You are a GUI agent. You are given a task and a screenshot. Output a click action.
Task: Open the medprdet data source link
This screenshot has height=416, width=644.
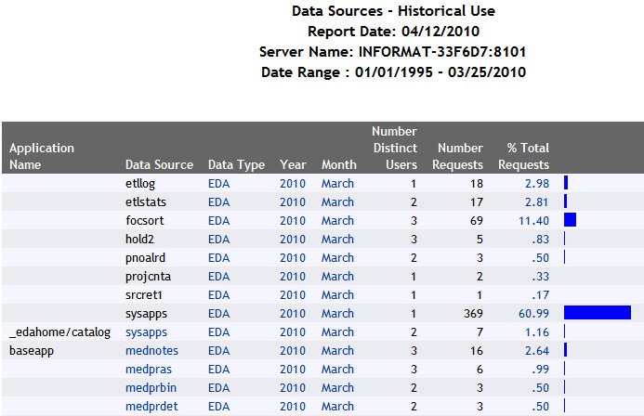coord(150,407)
